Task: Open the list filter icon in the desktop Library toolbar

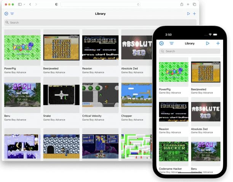Action: click(x=12, y=14)
